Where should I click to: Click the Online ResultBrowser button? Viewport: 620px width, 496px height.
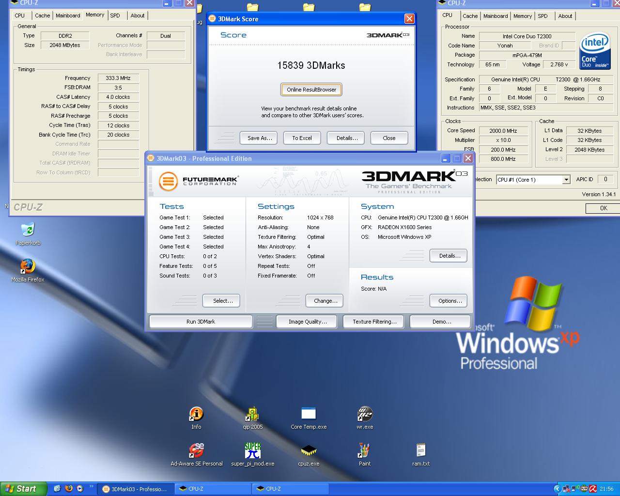(x=311, y=90)
